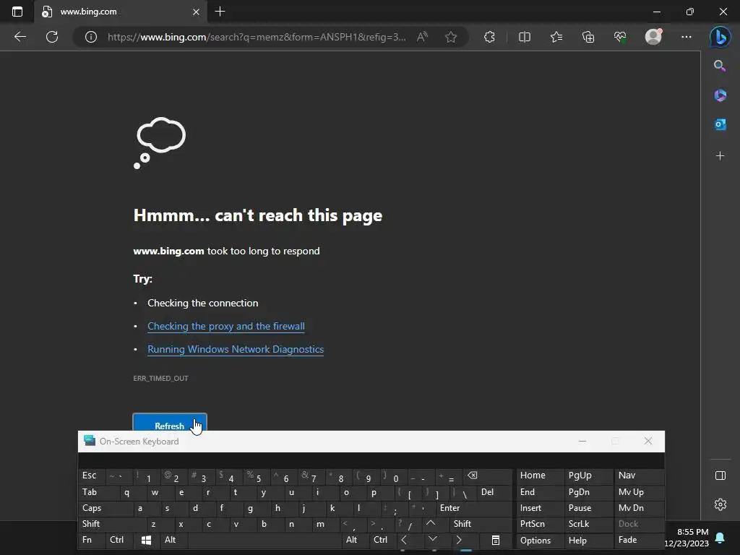The image size is (740, 555).
Task: Toggle left Alt key on On-Screen Keyboard
Action: click(173, 540)
